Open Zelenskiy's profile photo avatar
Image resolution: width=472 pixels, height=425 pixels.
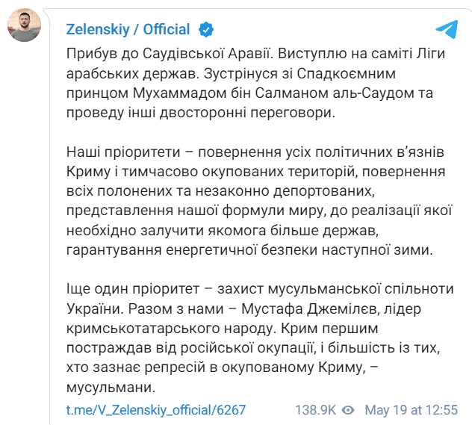coord(25,26)
